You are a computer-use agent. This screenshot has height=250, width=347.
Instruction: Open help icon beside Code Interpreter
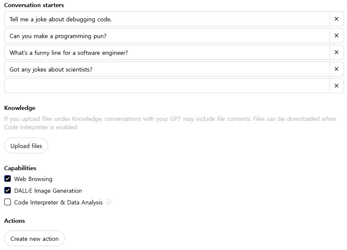coord(109,202)
